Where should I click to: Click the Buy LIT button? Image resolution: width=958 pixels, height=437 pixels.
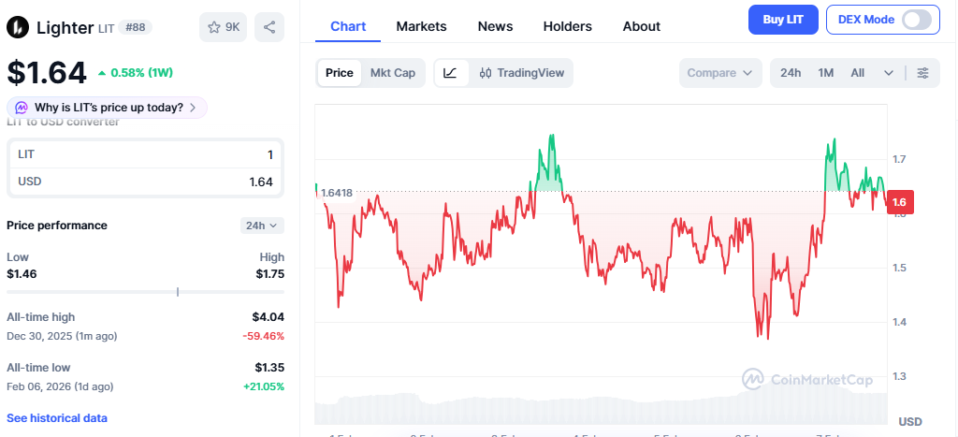click(783, 20)
